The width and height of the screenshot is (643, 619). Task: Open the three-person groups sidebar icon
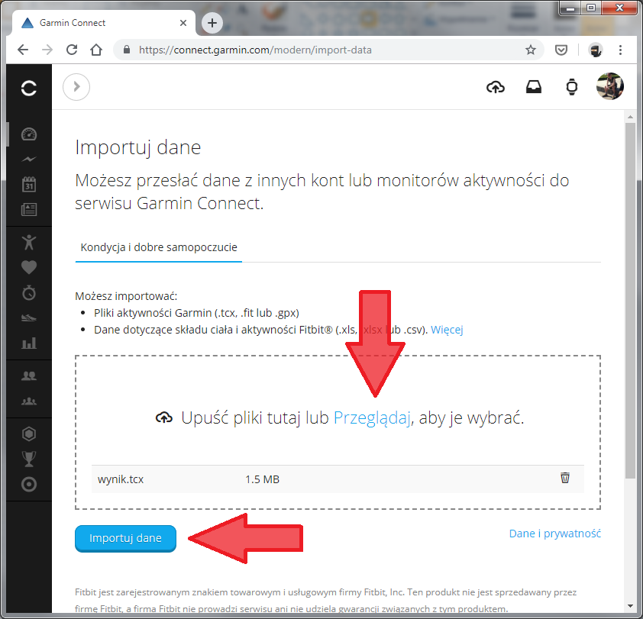(x=29, y=401)
